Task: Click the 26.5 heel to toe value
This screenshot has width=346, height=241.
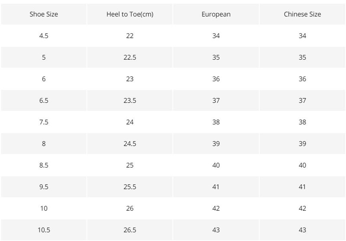Action: [x=130, y=230]
